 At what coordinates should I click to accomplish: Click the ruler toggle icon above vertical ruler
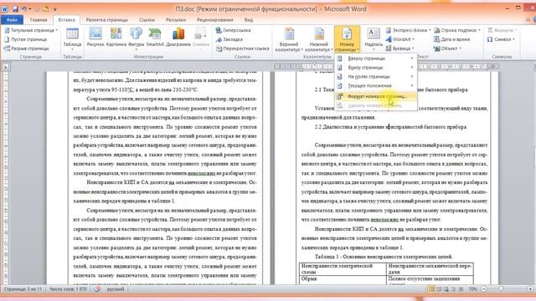click(x=6, y=67)
